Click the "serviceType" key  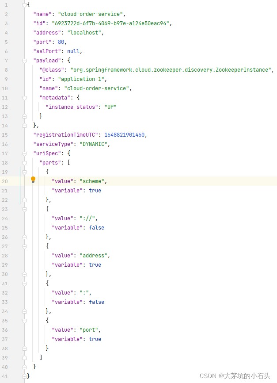53,144
